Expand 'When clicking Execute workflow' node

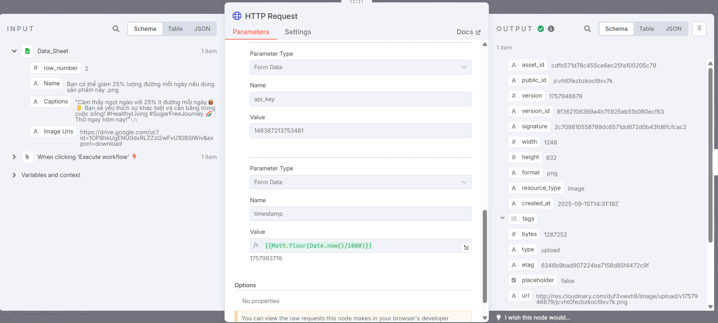tap(14, 157)
